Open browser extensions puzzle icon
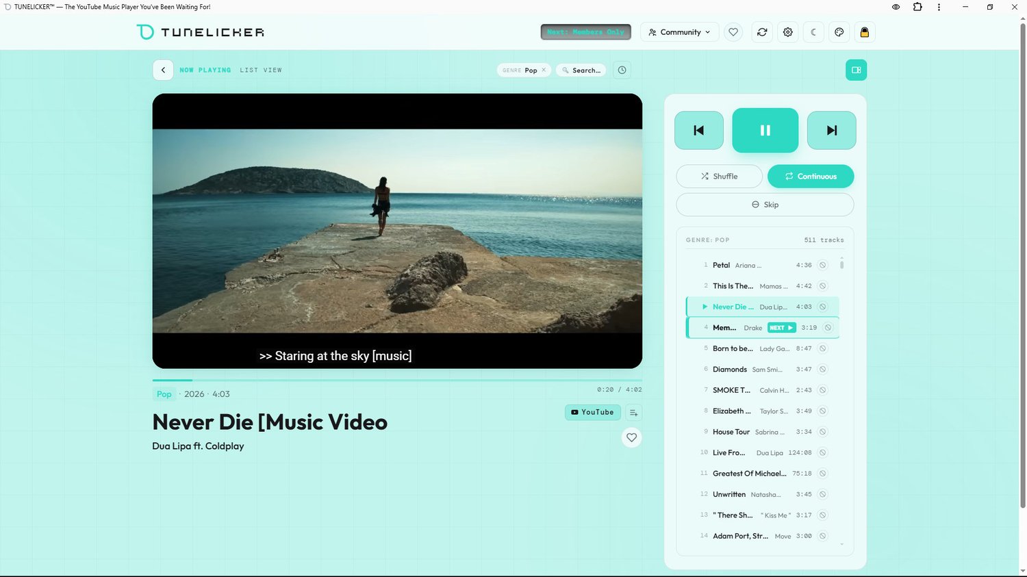 [x=917, y=7]
